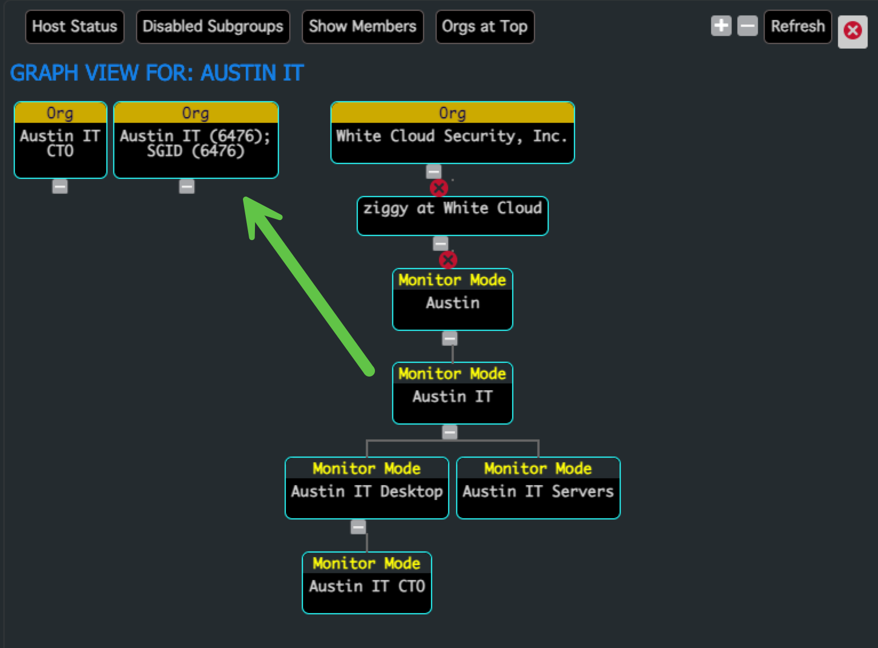The image size is (878, 648).
Task: Collapse the Austin IT (6476) SGID org node
Action: pos(187,186)
